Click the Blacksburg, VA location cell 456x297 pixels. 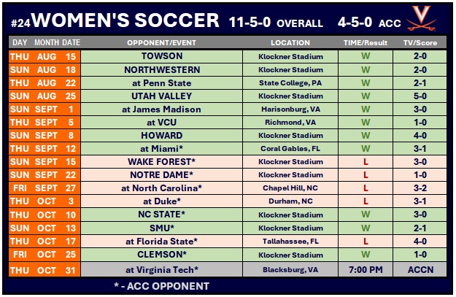coord(290,269)
